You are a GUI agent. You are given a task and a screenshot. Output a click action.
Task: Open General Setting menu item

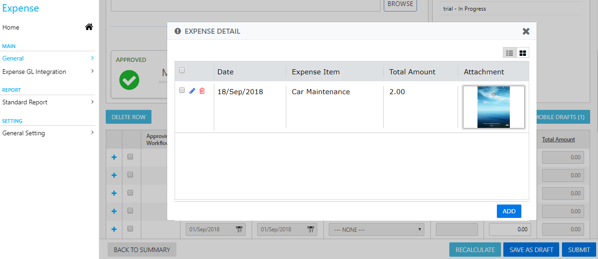coord(48,133)
